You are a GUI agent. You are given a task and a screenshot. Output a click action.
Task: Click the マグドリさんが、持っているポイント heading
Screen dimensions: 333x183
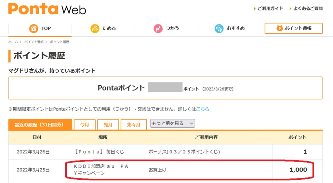tap(52, 71)
